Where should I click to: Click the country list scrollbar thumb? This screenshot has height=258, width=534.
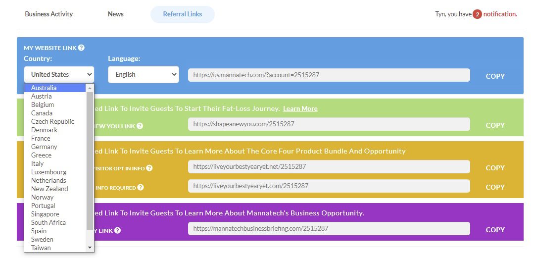click(90, 161)
